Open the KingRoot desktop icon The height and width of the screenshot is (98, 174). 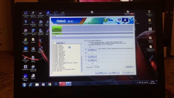(26, 49)
